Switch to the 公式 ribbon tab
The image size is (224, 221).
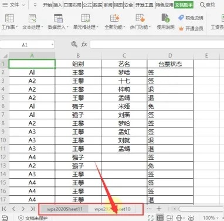[x=87, y=5]
